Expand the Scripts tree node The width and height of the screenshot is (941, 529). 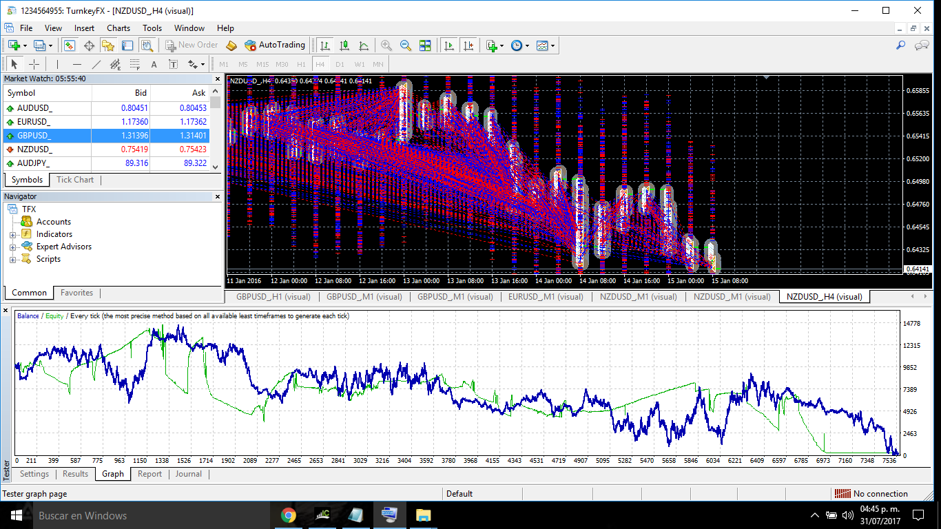click(x=12, y=259)
